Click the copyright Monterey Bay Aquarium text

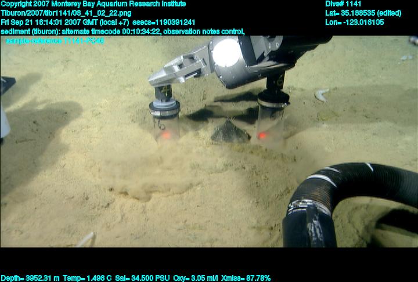93,4
